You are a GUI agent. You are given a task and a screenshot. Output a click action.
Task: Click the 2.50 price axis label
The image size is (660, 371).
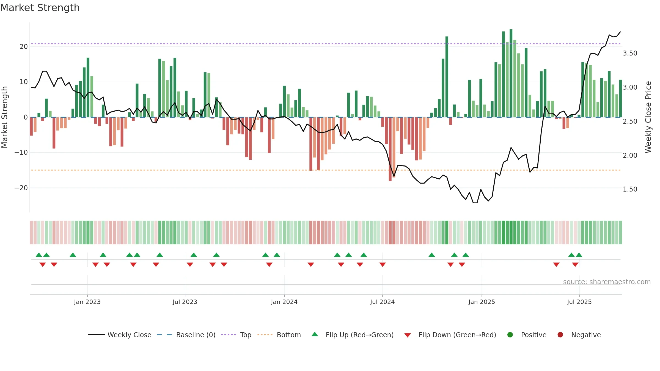(630, 121)
